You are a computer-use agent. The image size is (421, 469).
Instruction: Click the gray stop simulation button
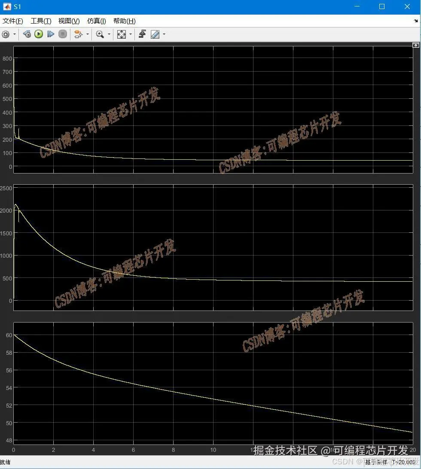pyautogui.click(x=63, y=34)
